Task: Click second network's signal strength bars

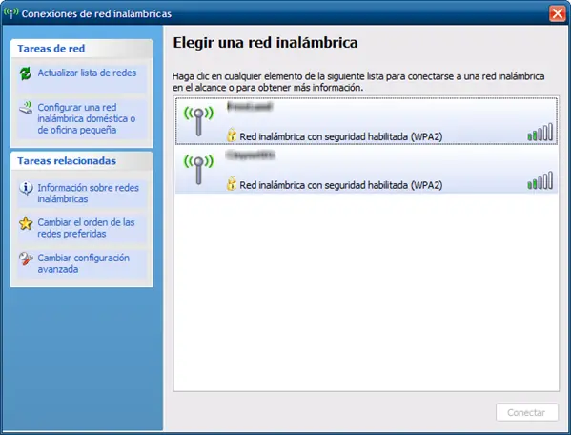Action: point(540,180)
